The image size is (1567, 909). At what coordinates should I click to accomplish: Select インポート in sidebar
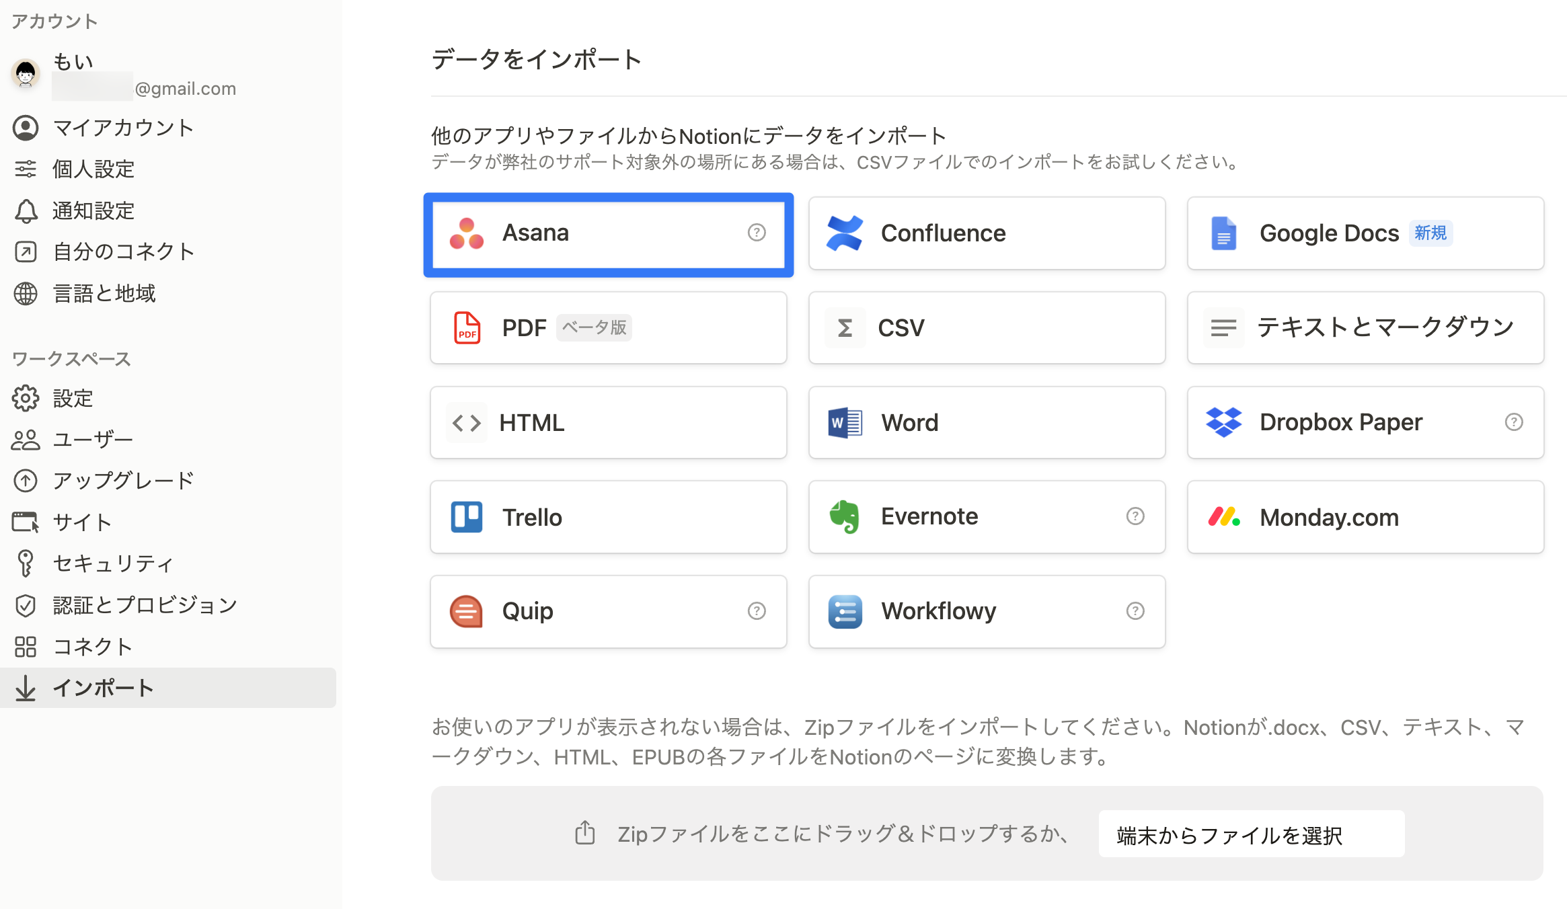click(168, 688)
